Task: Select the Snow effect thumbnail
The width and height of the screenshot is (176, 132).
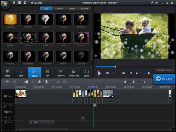Action: pyautogui.click(x=28, y=38)
